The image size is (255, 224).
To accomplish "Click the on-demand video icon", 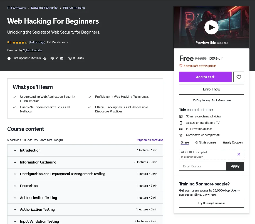I will pos(181,116).
